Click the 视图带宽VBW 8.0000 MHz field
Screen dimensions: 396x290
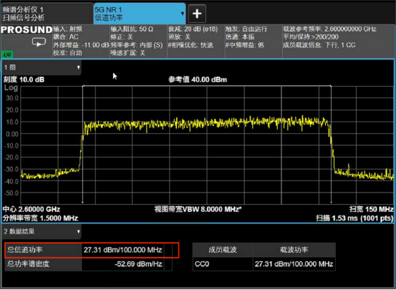coord(198,209)
